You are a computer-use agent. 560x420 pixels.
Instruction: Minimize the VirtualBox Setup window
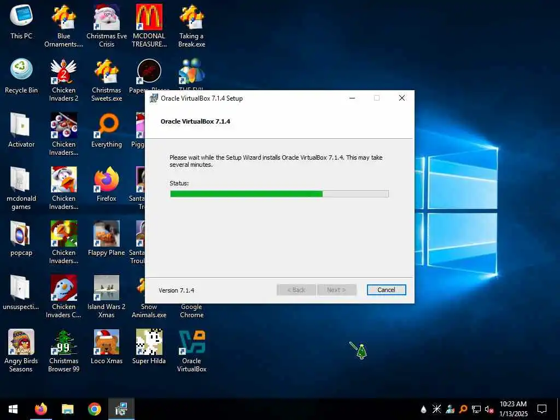pos(352,98)
